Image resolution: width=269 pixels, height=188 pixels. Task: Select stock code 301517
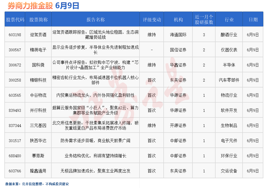pos(15,141)
